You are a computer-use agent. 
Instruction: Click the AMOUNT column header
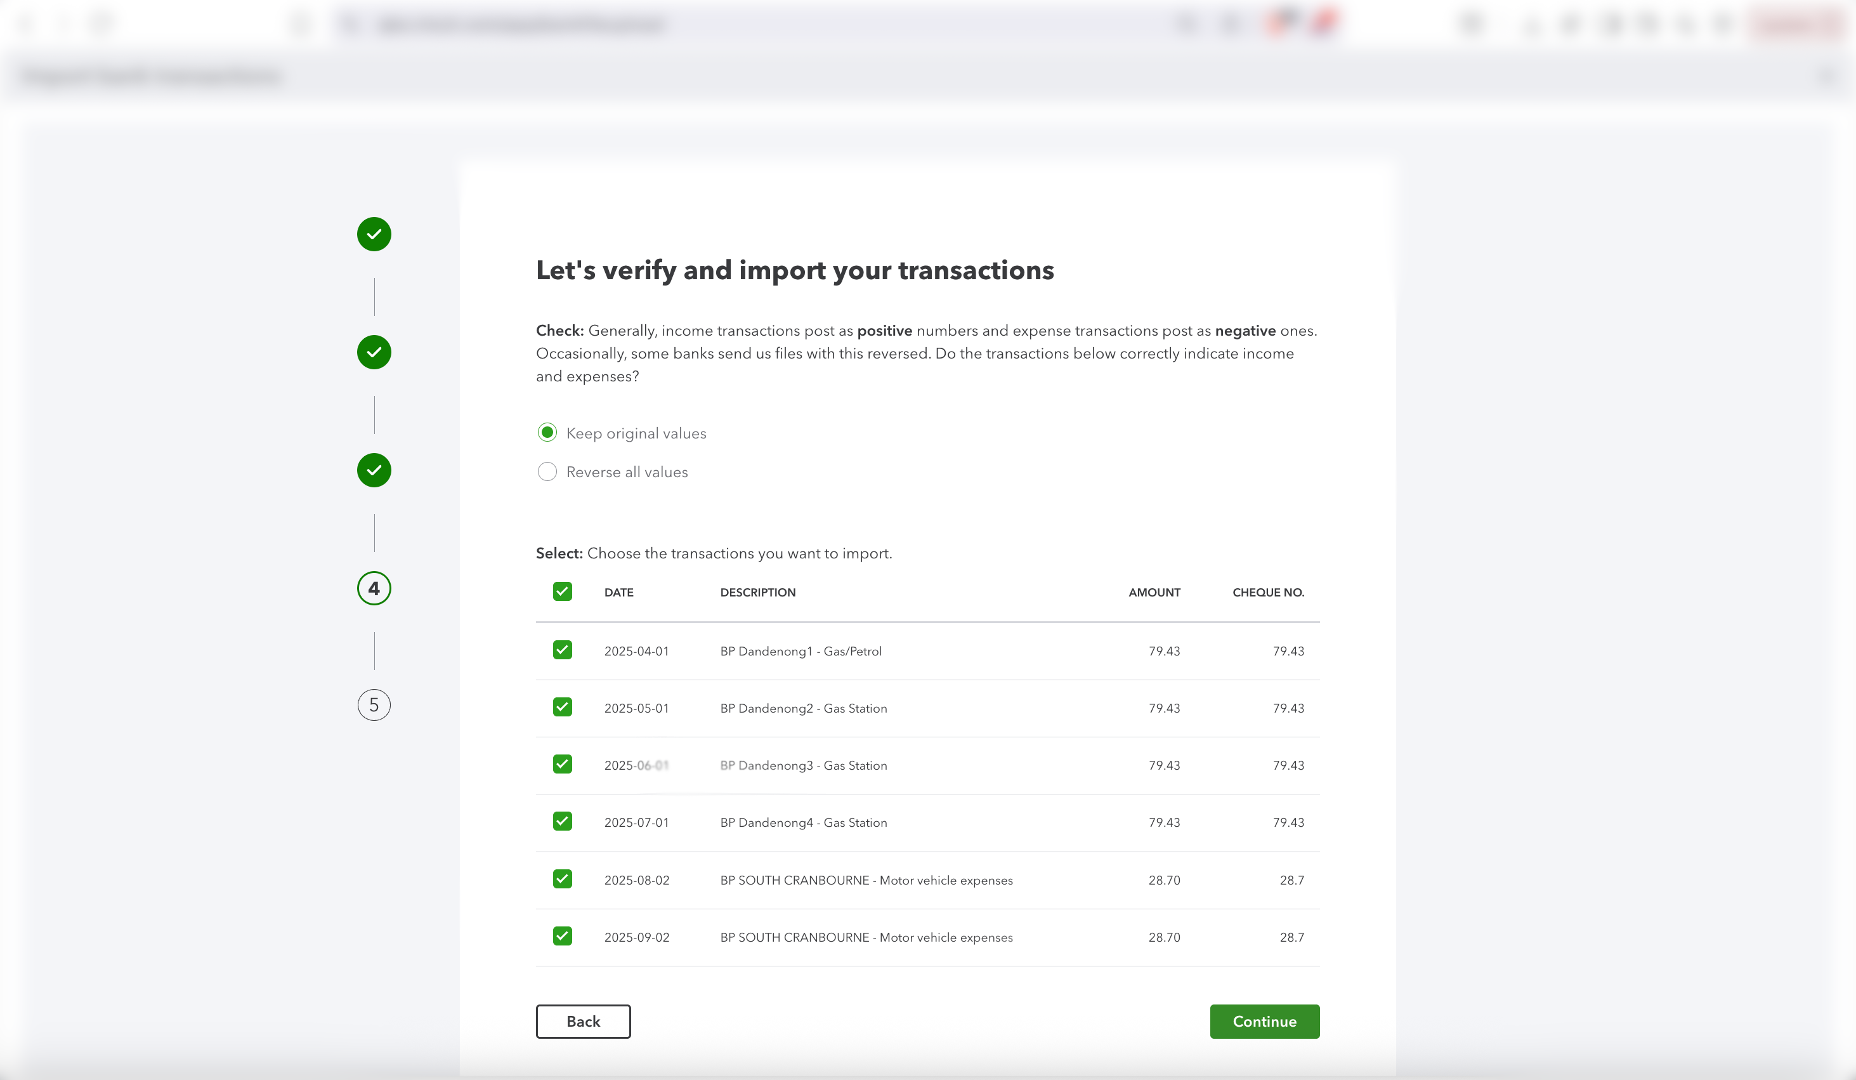1154,592
